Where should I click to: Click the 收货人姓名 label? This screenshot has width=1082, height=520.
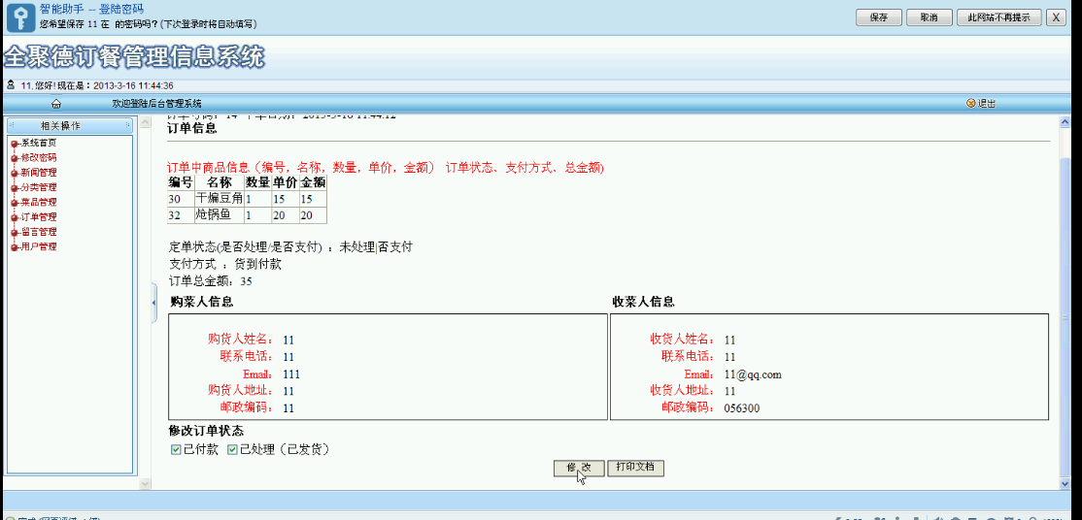pos(680,340)
